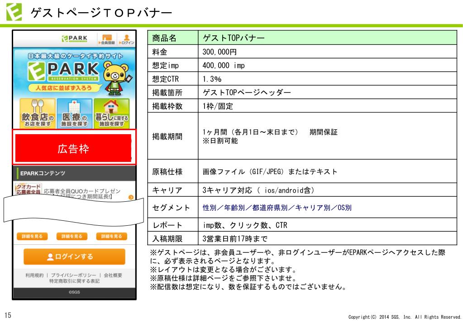Viewport: 463px width, 321px height.
Task: Select the 原稿仕様 label cell
Action: [173, 171]
